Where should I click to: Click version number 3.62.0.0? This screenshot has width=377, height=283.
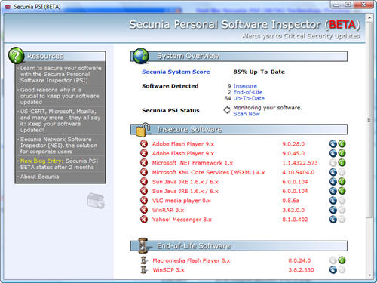coord(293,210)
